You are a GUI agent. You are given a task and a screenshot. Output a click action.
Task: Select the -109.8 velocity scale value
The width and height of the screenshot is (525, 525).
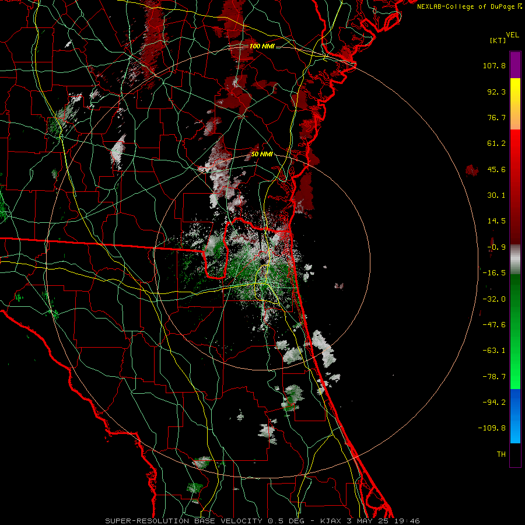coord(492,428)
